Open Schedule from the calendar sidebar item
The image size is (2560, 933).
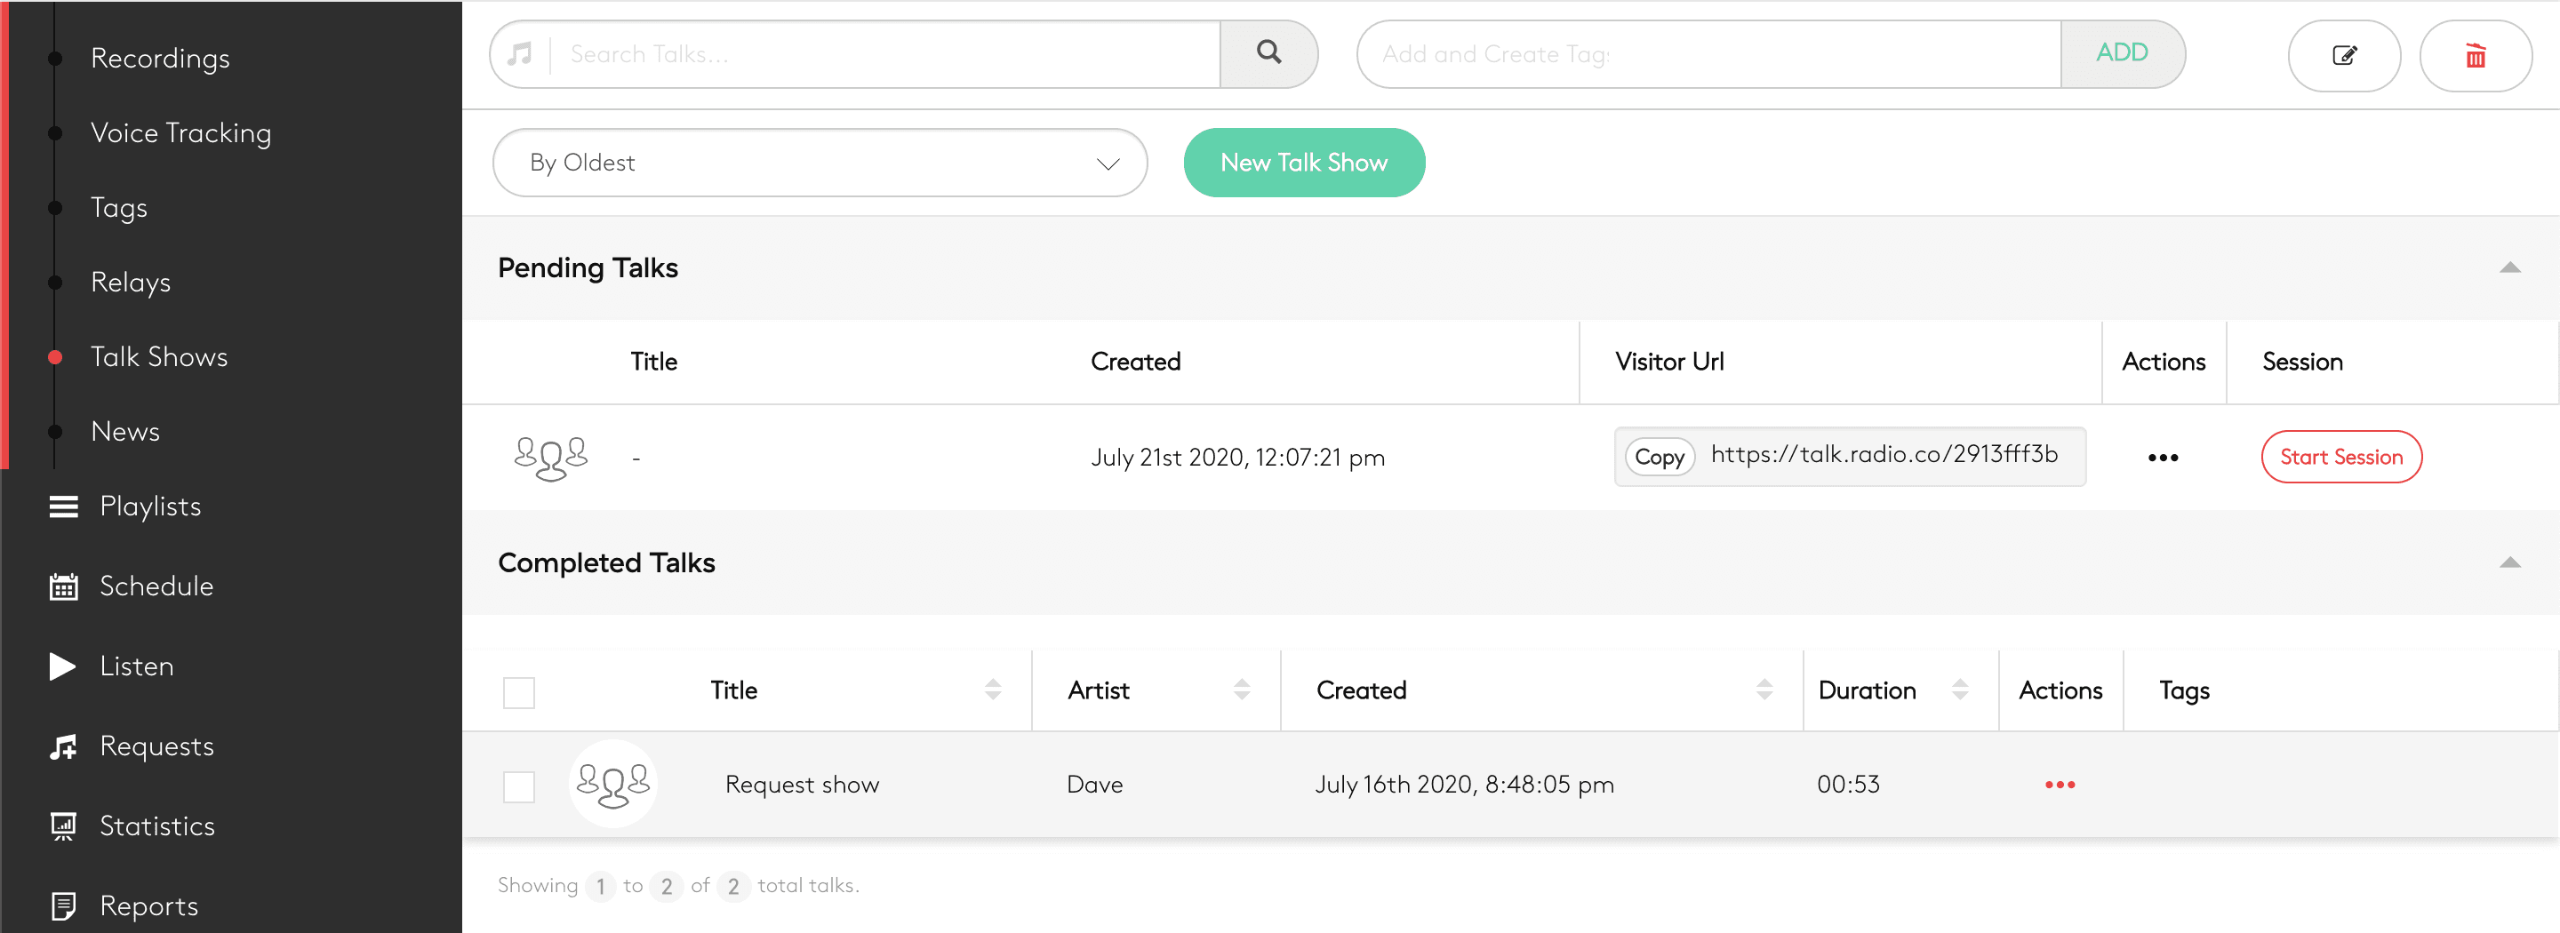(x=155, y=586)
